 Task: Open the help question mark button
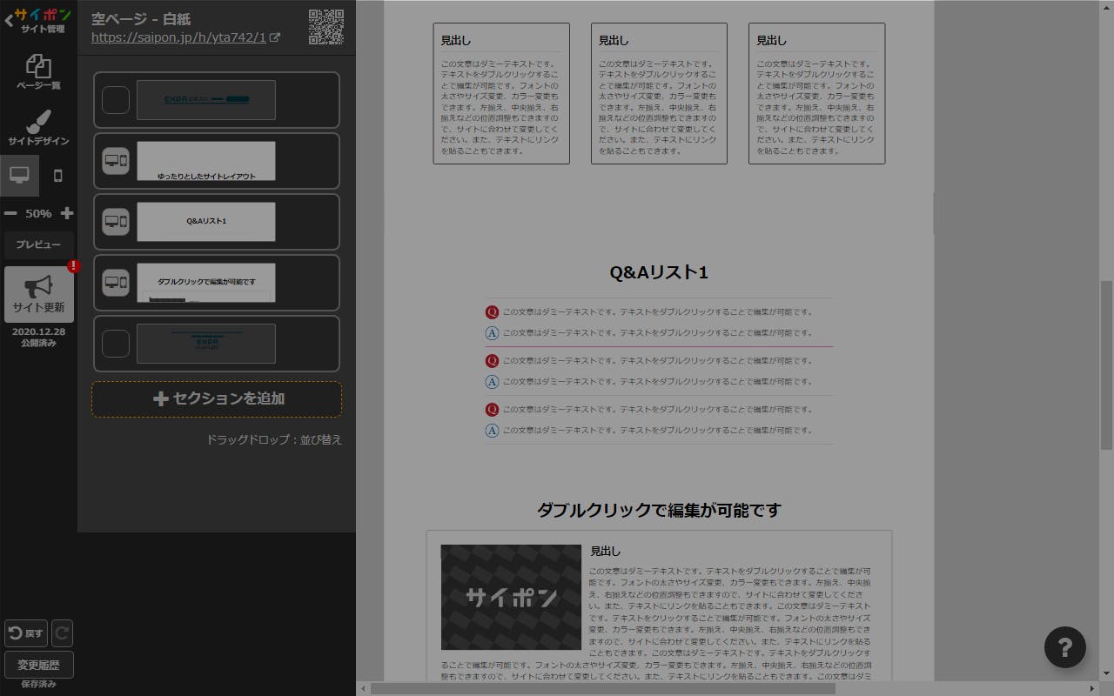pos(1064,647)
